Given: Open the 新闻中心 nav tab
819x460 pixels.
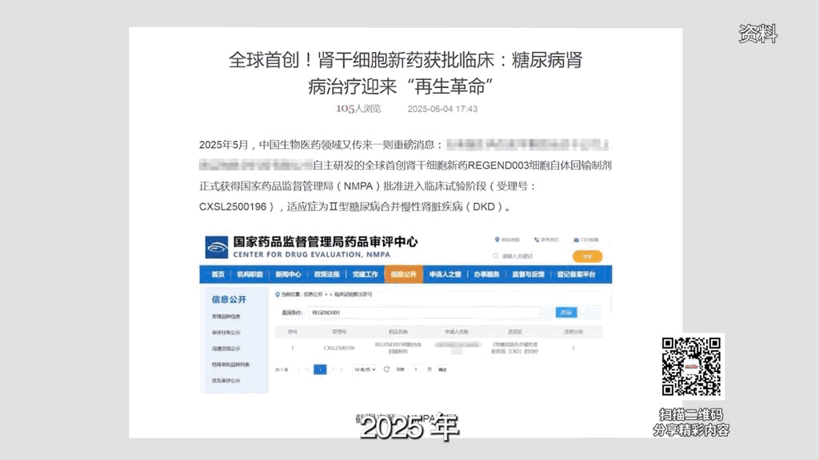Looking at the screenshot, I should (x=288, y=274).
